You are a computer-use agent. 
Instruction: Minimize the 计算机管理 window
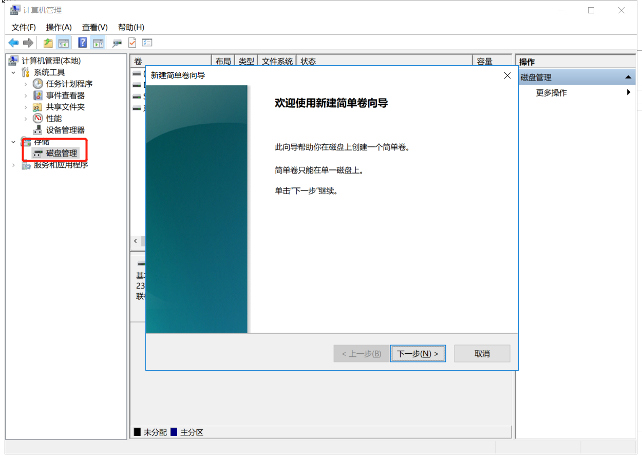[561, 10]
